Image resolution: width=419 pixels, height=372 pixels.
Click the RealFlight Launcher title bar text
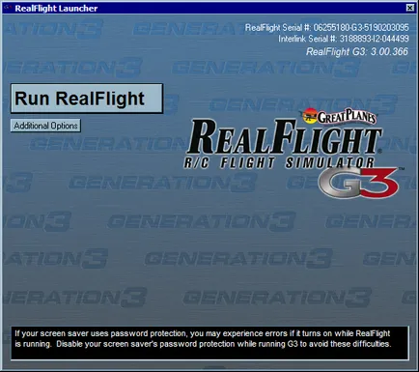pyautogui.click(x=56, y=9)
